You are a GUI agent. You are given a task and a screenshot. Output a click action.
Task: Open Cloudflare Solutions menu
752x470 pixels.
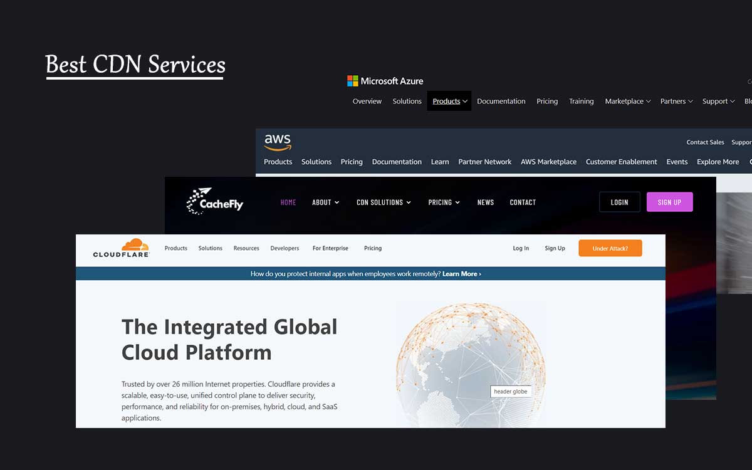(211, 248)
